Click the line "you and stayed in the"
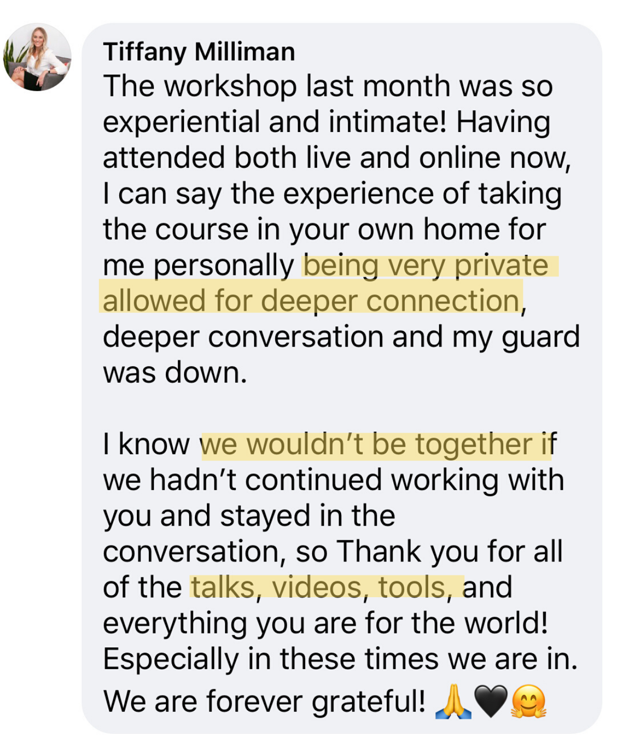This screenshot has height=736, width=622. tap(249, 516)
